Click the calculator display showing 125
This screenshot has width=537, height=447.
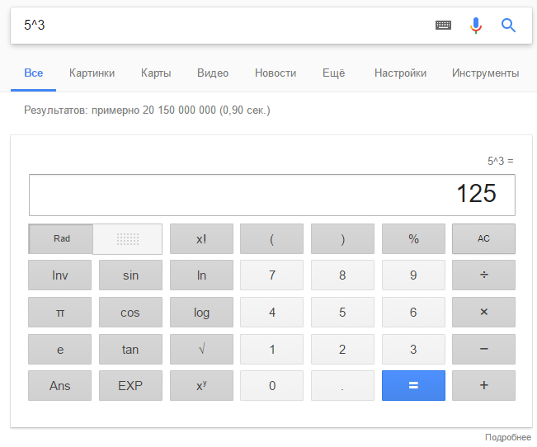click(272, 195)
